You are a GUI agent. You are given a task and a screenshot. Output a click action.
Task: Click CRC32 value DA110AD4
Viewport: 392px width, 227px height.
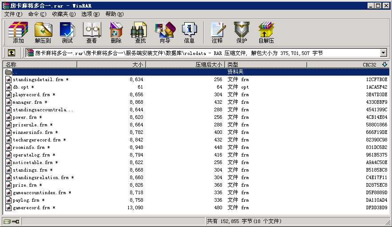click(376, 200)
